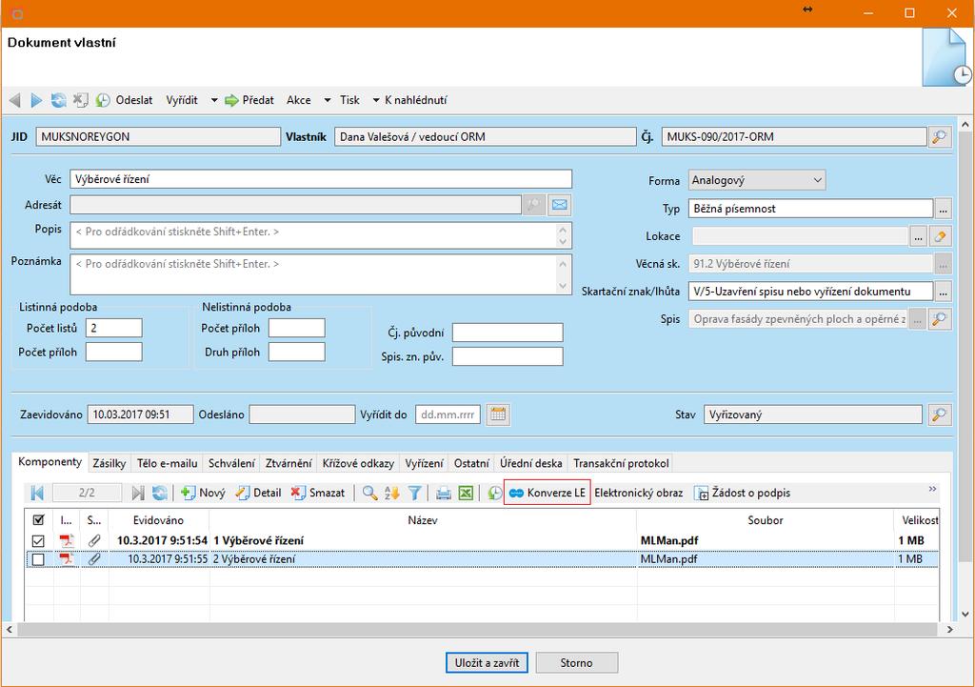Click the Popis text area

[x=320, y=236]
